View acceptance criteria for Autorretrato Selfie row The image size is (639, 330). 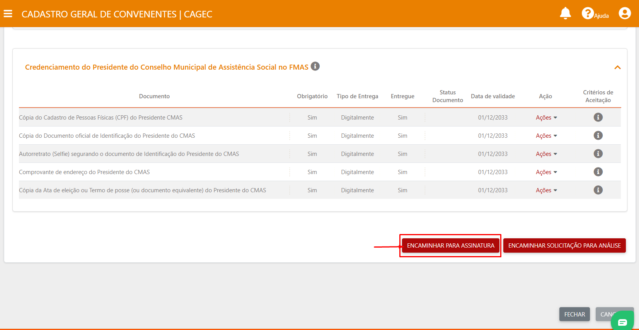pos(598,154)
